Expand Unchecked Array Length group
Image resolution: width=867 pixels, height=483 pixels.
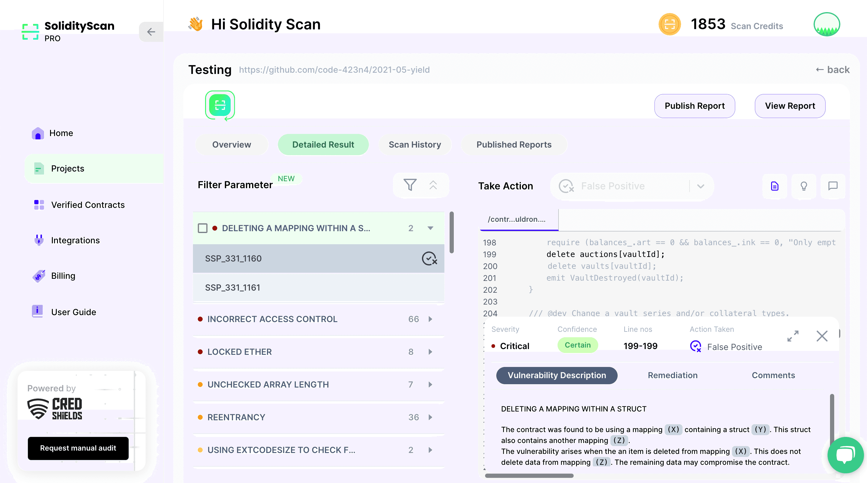(x=430, y=385)
